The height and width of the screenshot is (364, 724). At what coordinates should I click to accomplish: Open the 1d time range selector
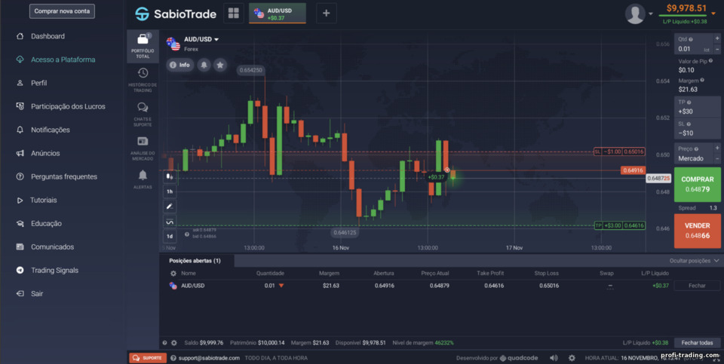click(x=170, y=236)
